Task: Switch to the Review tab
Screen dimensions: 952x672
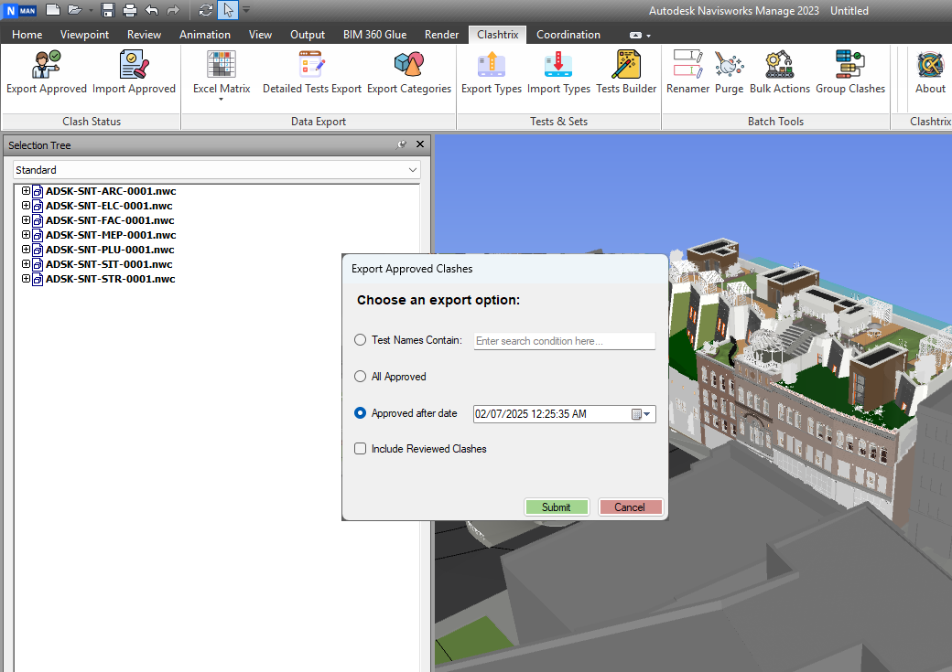Action: (x=144, y=35)
